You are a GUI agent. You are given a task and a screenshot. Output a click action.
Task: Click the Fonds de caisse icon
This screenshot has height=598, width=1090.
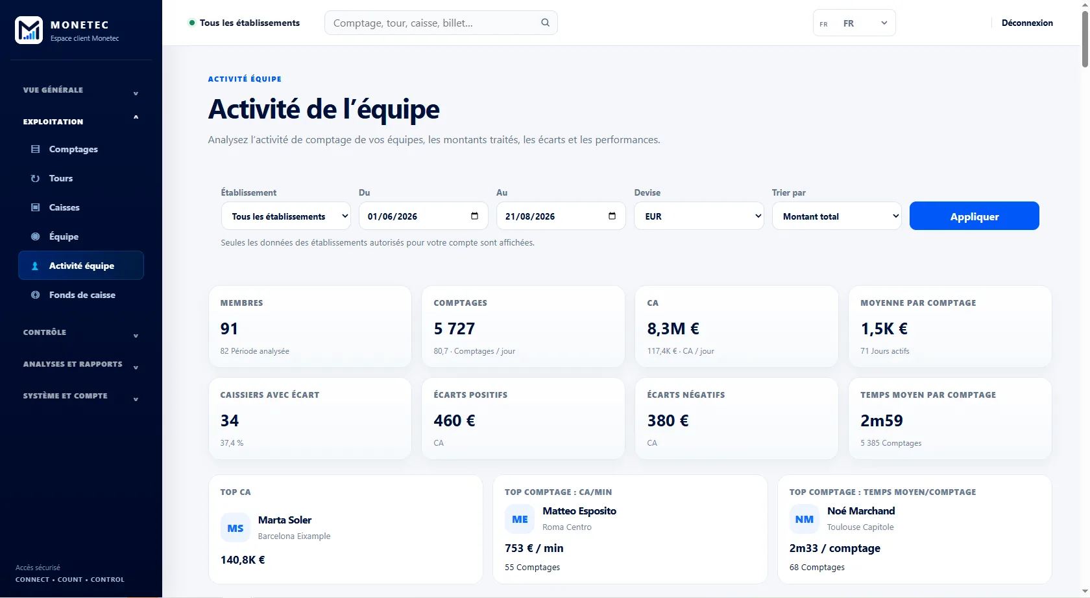click(x=36, y=295)
